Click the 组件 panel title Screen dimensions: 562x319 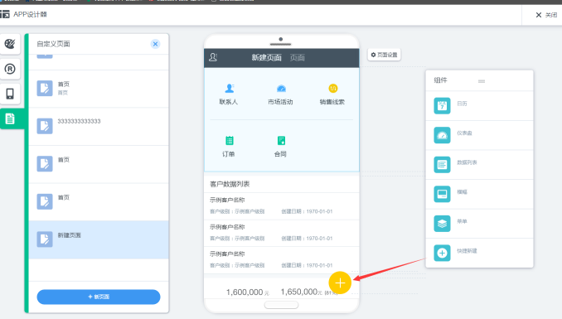[x=440, y=80]
